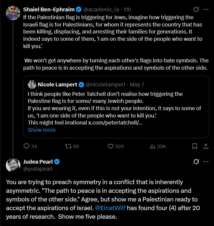
Task: Open the @academic_la handle
Action: point(101,9)
